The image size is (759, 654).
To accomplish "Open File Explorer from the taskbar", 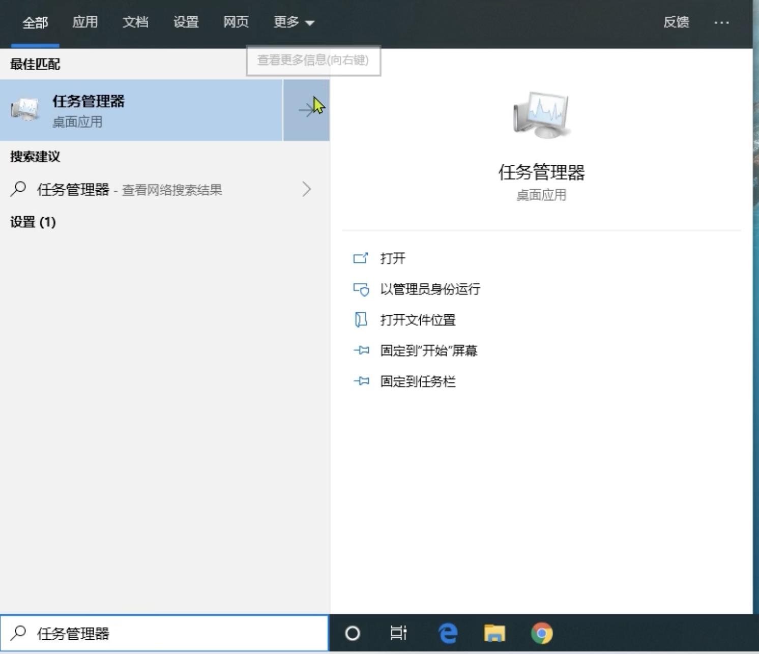I will pos(494,633).
